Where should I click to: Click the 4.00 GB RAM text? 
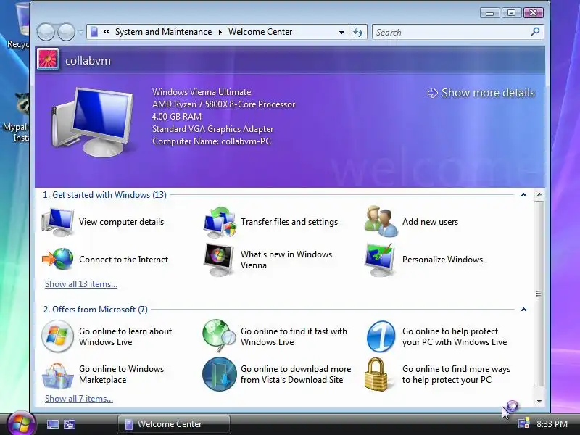[177, 117]
